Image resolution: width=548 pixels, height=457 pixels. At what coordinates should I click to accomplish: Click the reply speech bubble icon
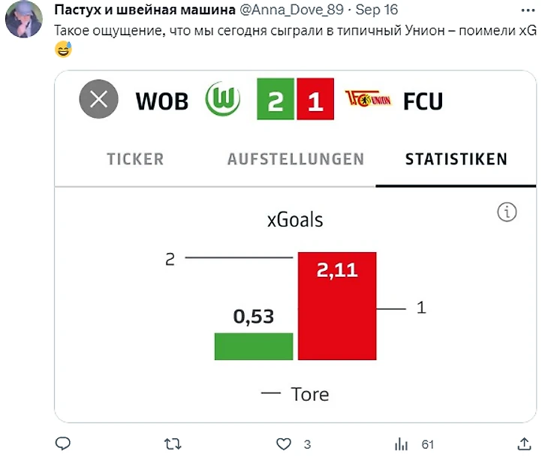tap(63, 443)
